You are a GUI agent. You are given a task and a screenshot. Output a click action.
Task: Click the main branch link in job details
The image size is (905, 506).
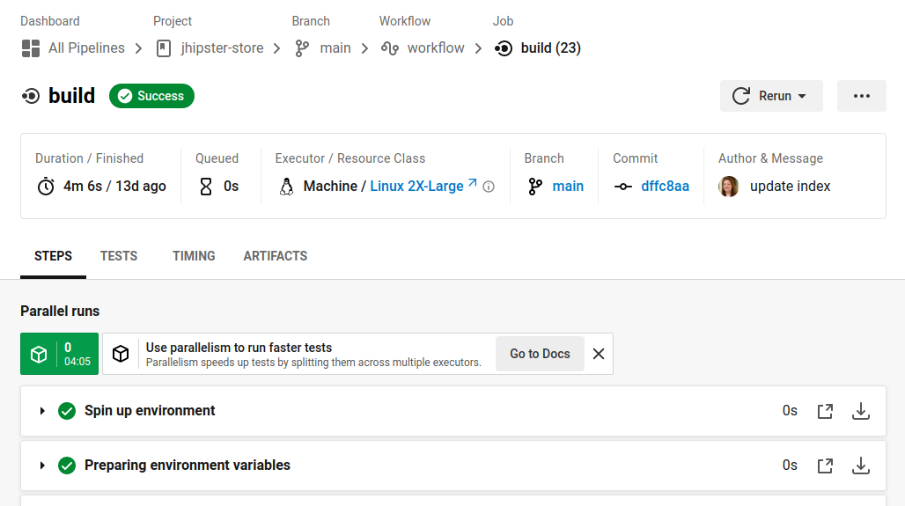click(568, 186)
